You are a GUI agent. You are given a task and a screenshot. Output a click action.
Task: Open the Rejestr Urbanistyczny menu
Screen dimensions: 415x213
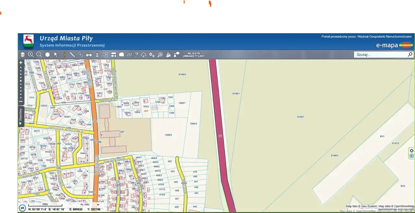click(194, 55)
